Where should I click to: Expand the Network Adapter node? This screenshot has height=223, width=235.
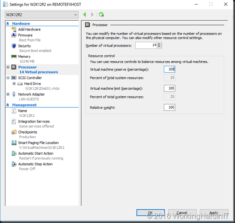coord(8,94)
